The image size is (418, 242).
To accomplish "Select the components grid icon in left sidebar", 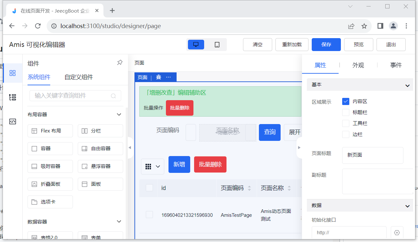I will (13, 73).
